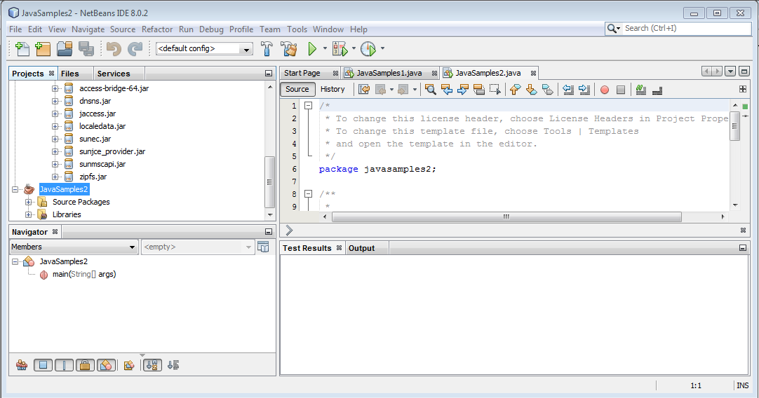Start macro recording with red circle icon
Image resolution: width=759 pixels, height=398 pixels.
[x=604, y=90]
